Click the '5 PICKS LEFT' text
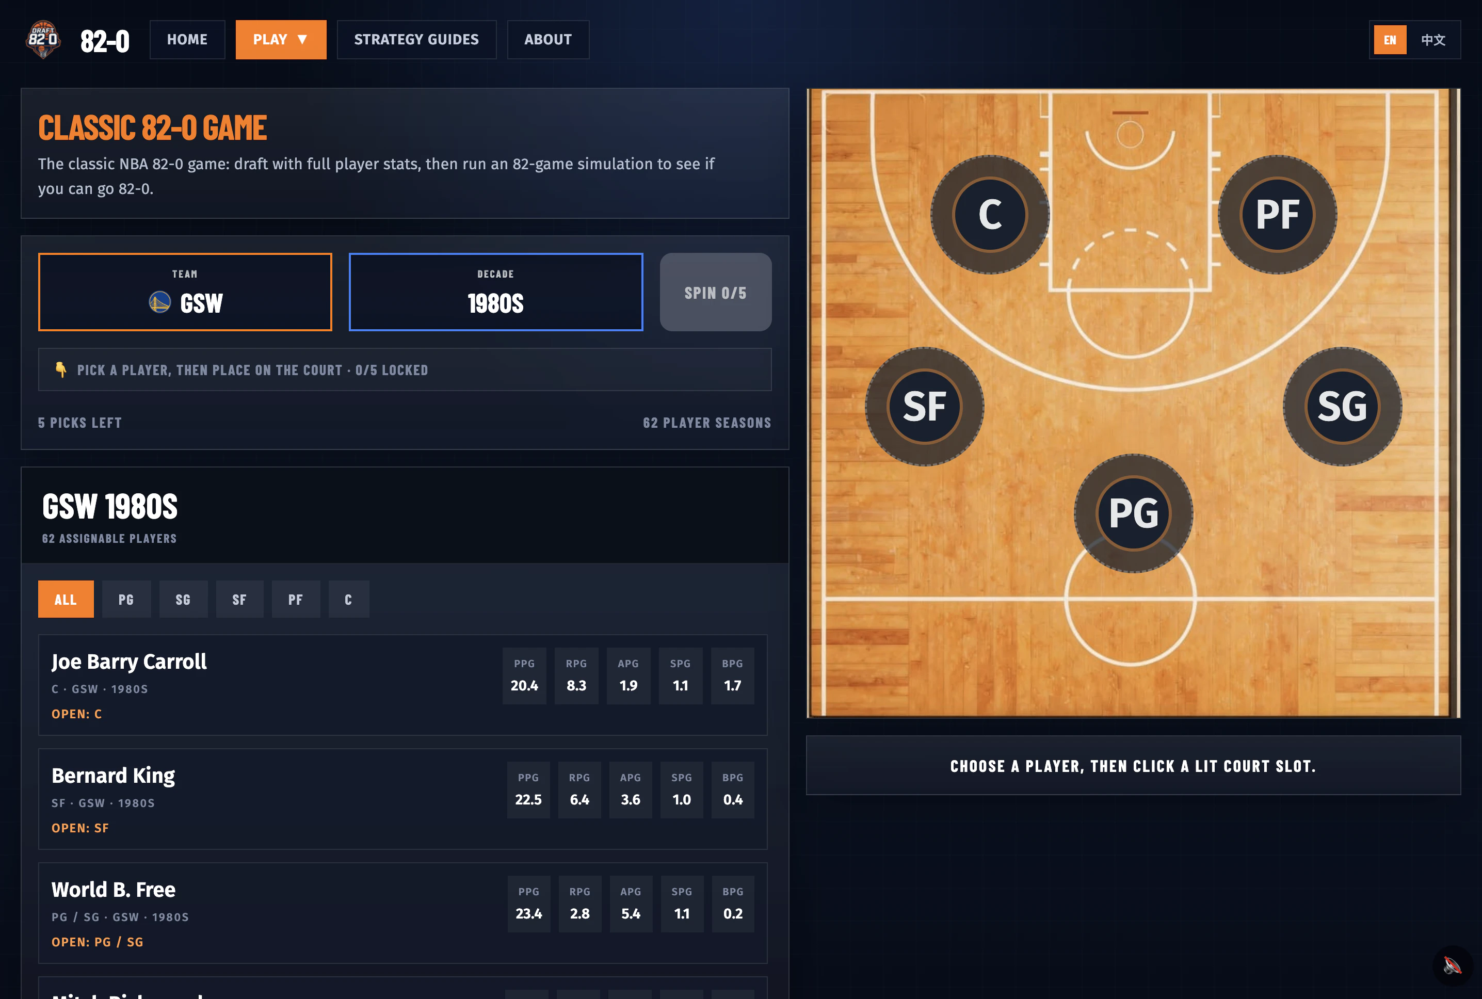1482x999 pixels. click(79, 423)
